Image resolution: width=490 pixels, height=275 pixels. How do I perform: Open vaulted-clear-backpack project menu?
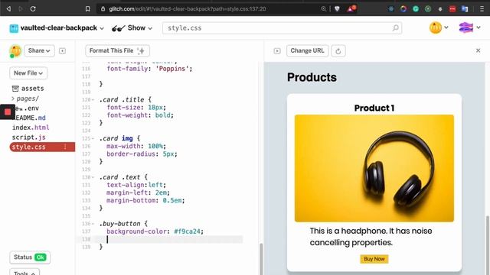pos(62,28)
